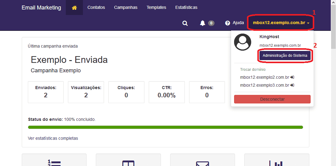Open notifications bell icon
Viewport: 336px width, 166px height.
[x=203, y=23]
